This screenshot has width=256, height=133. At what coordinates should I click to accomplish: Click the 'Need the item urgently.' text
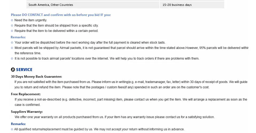point(31,20)
